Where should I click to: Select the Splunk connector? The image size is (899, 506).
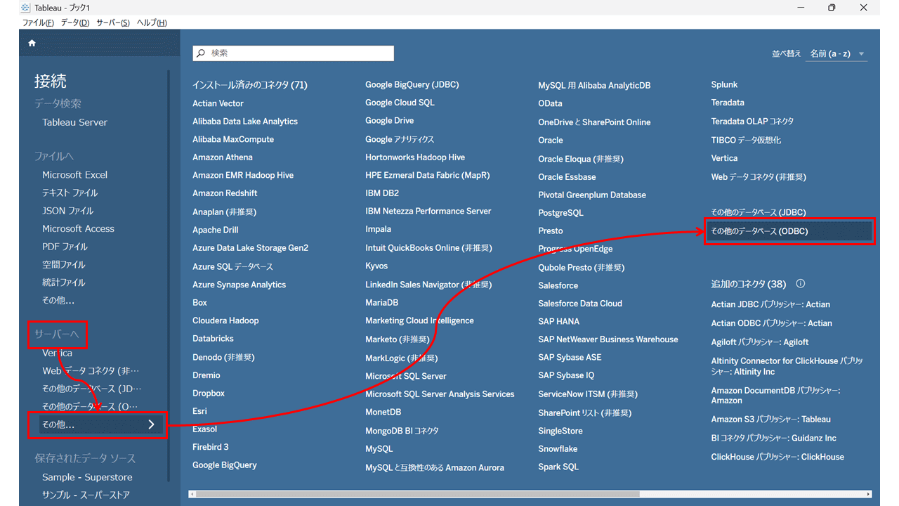pyautogui.click(x=725, y=84)
